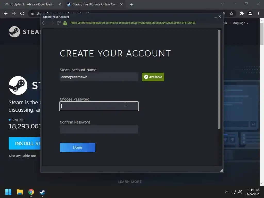Close the Dolphin Emulator tab
This screenshot has height=198, width=264.
[x=60, y=4]
